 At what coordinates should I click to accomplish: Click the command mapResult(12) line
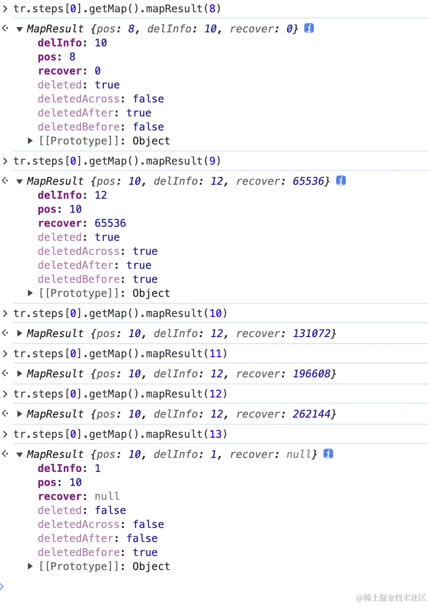120,394
